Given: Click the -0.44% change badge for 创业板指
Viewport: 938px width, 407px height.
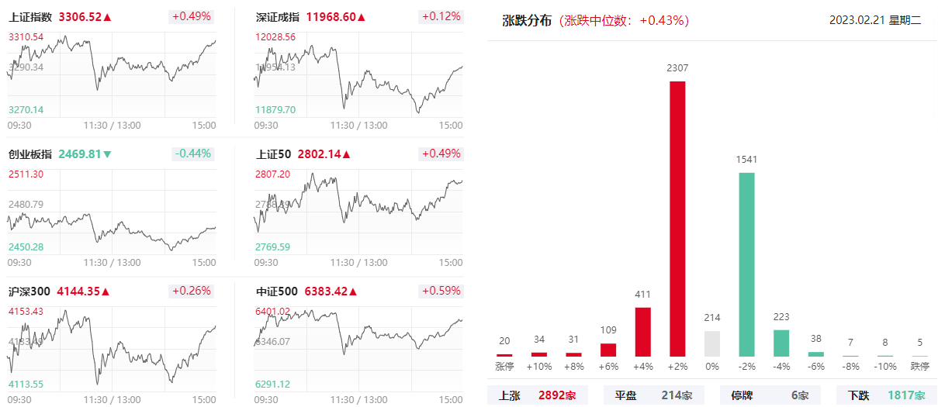Looking at the screenshot, I should pyautogui.click(x=192, y=153).
